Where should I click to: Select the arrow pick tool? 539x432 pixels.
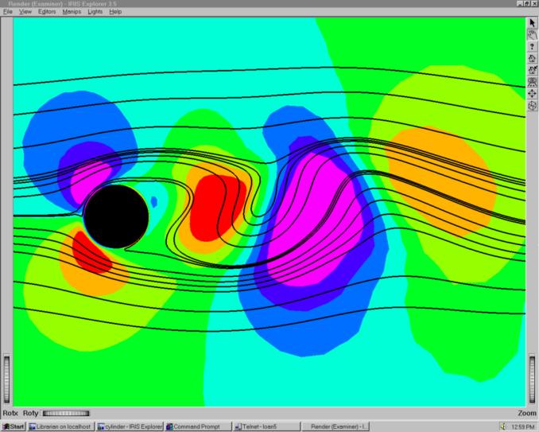pyautogui.click(x=532, y=23)
